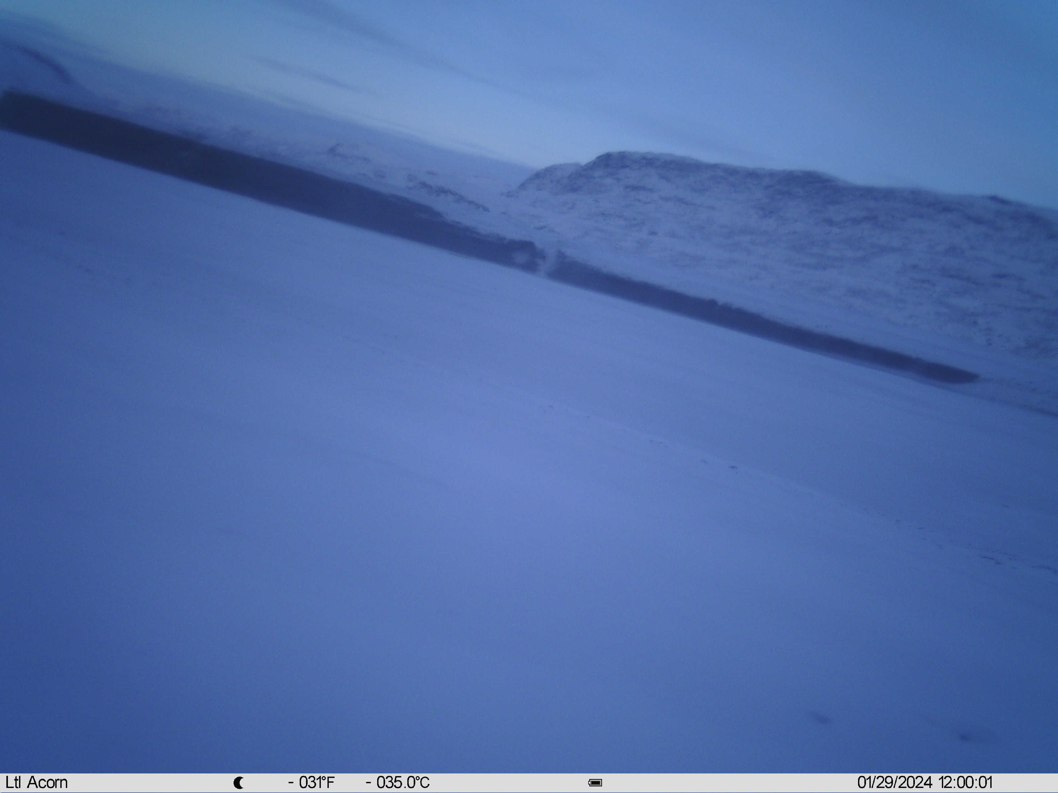Click the dark hillside in upper left corner
The height and width of the screenshot is (793, 1058).
coord(34,62)
